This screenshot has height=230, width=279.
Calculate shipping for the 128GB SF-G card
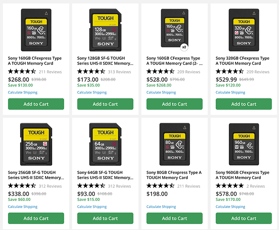(x=92, y=92)
